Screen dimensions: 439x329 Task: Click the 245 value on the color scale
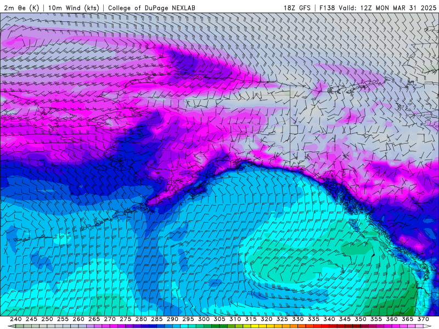[x=31, y=319]
